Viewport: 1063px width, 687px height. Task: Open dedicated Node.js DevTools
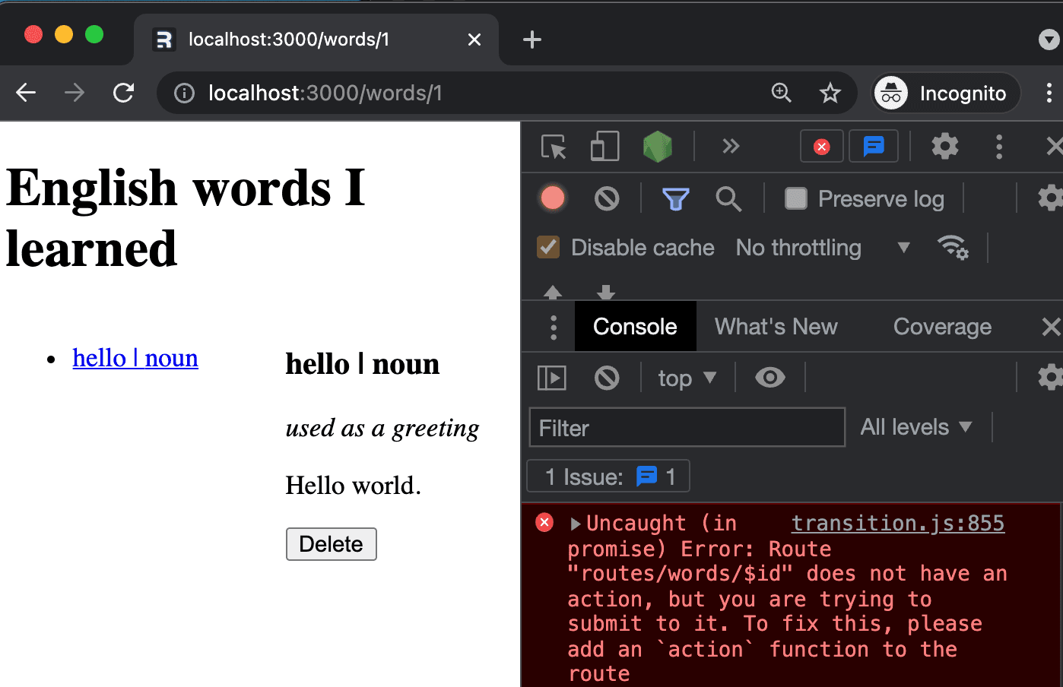[656, 146]
